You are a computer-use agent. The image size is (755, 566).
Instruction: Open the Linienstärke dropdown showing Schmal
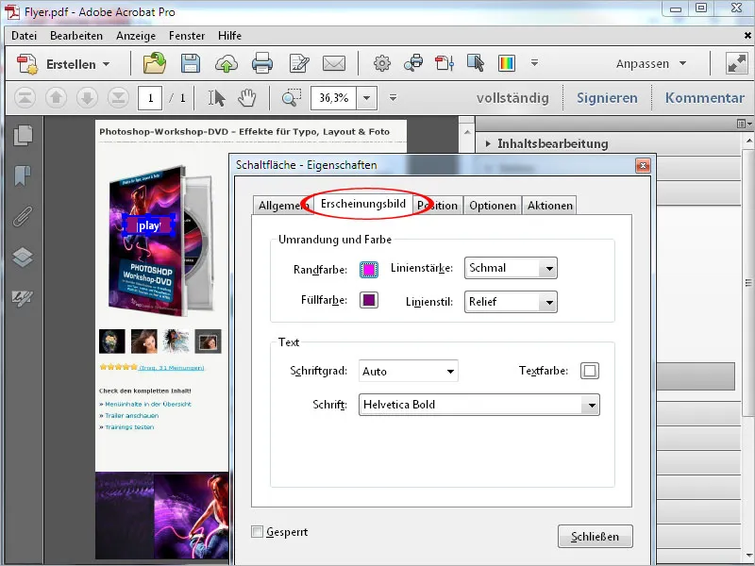tap(511, 268)
